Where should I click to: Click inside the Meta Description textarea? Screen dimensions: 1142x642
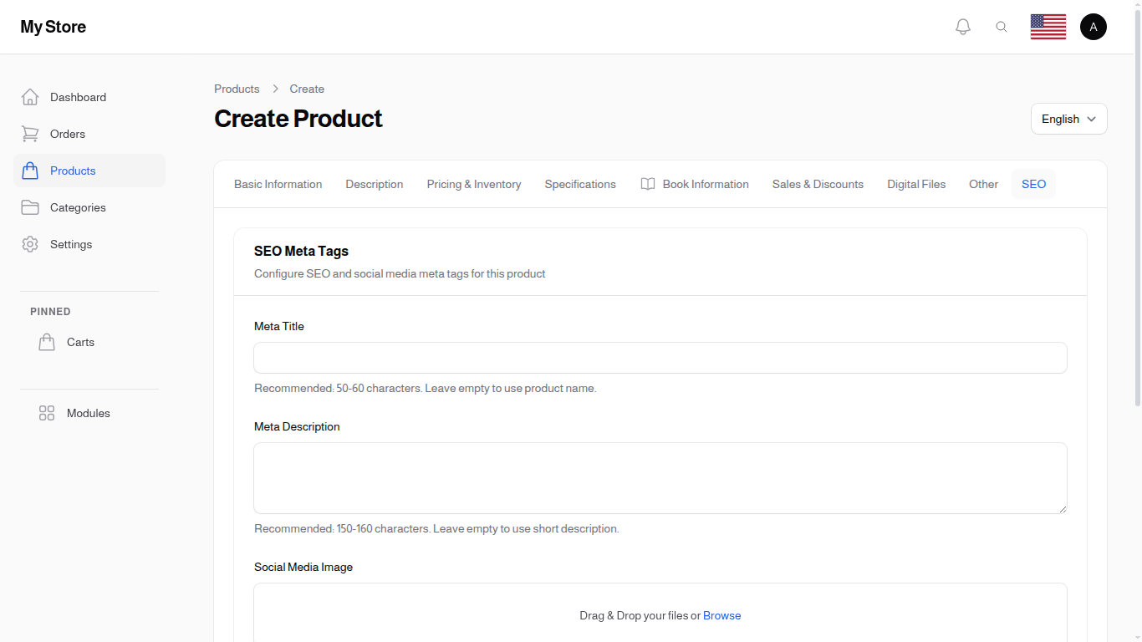(660, 477)
